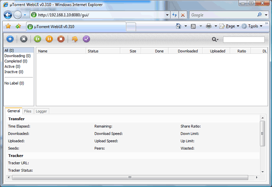Expand the command bar overflow chevron
This screenshot has height=187, width=272.
point(267,23)
